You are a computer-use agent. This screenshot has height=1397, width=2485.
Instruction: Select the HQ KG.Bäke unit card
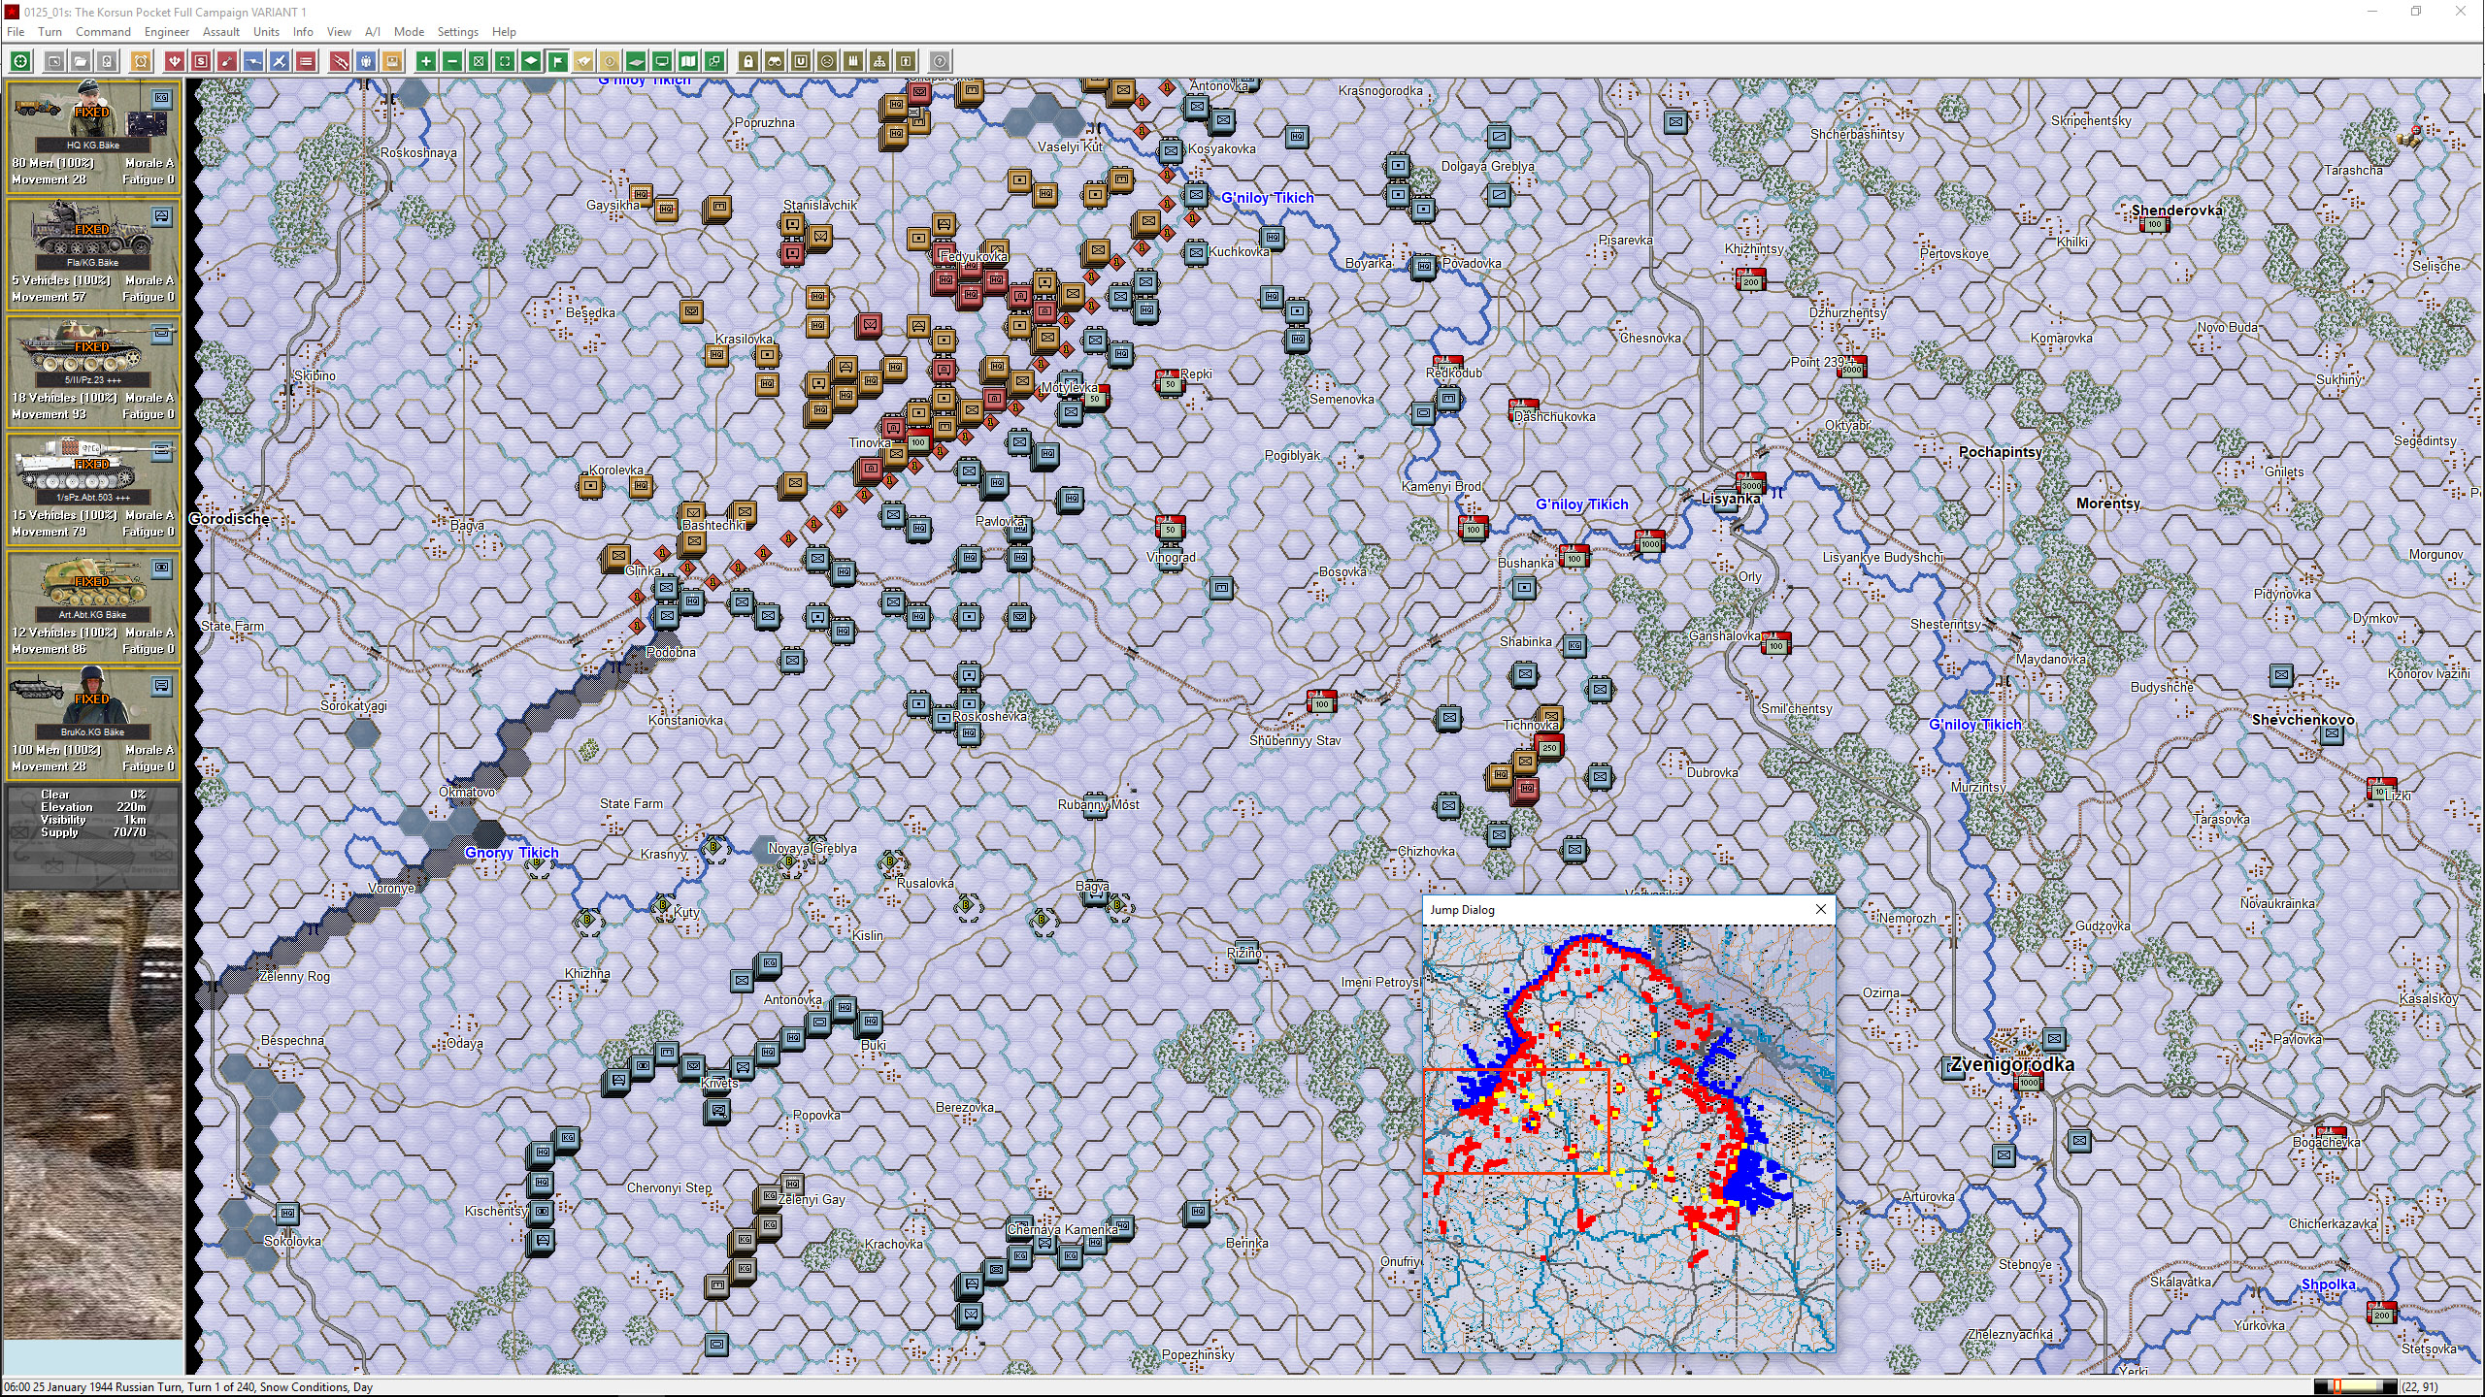coord(93,136)
